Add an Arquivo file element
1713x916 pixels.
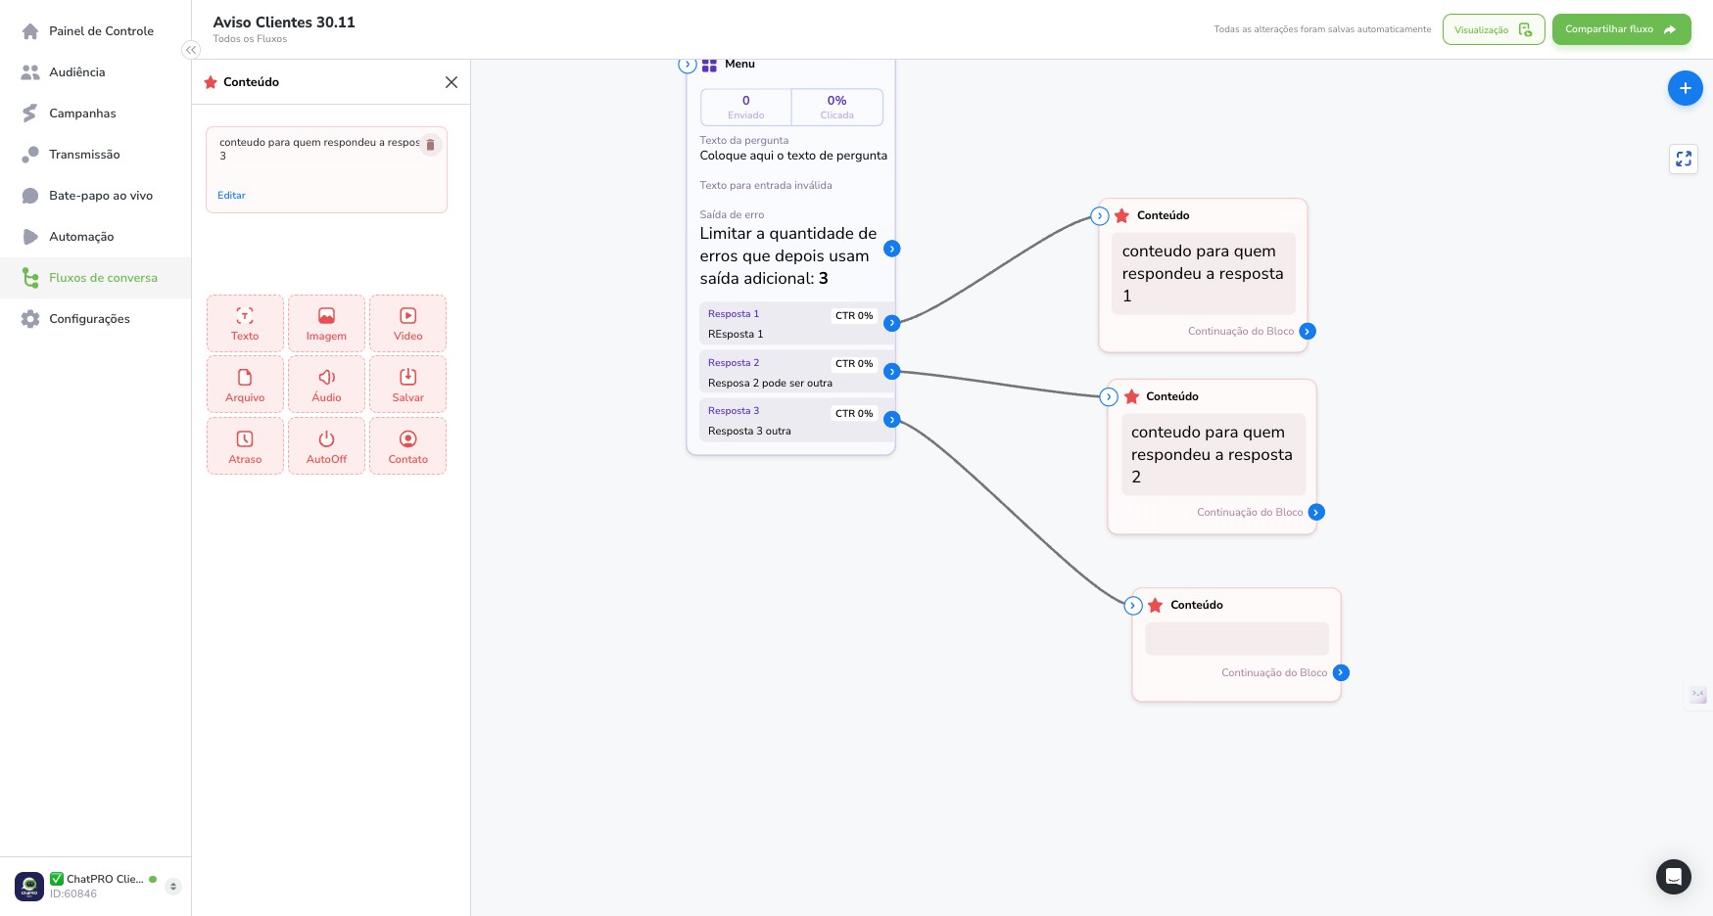[245, 385]
